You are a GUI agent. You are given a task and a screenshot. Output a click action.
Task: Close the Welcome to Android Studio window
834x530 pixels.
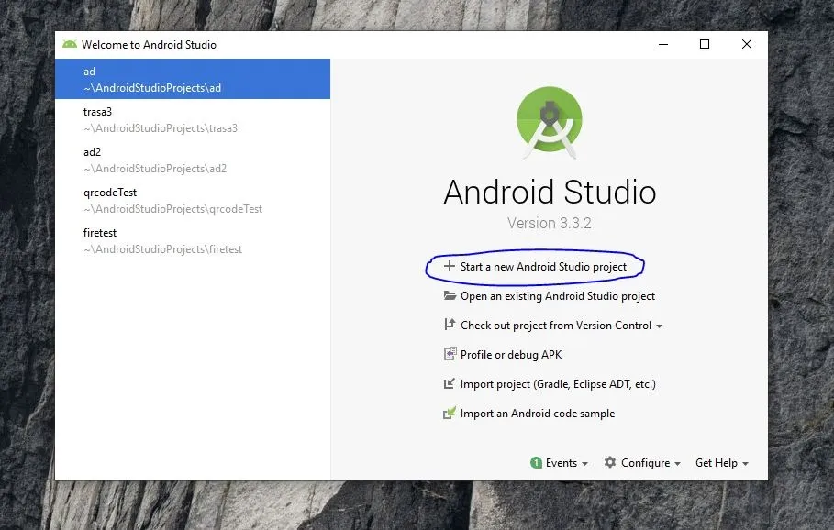tap(746, 44)
